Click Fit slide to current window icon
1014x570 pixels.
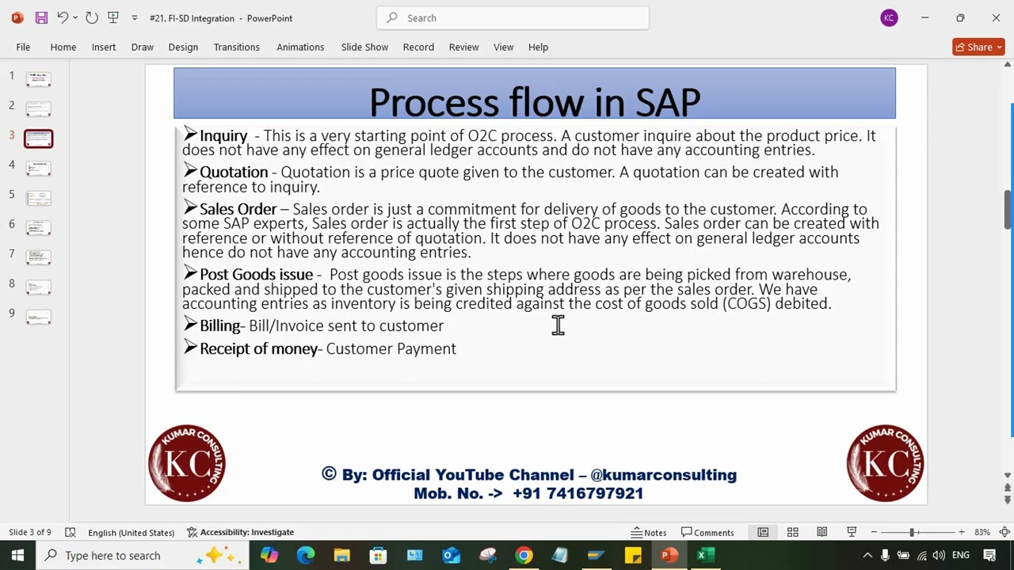1004,532
